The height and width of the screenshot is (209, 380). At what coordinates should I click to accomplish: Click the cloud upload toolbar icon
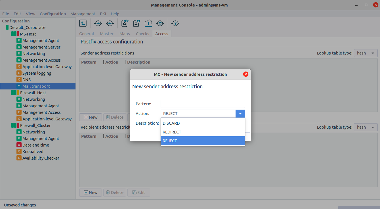click(x=148, y=23)
